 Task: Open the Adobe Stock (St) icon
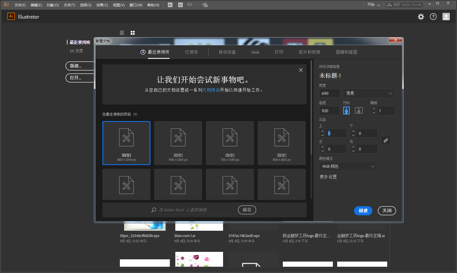click(x=180, y=5)
